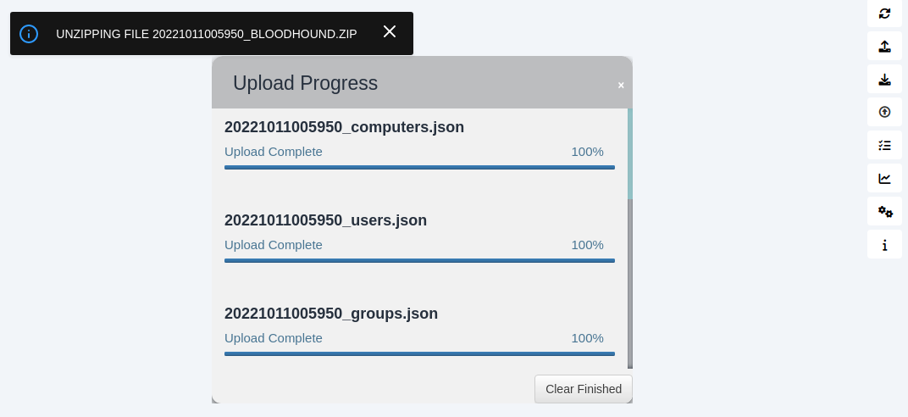Viewport: 908px width, 417px height.
Task: Click the Upload Progress header title
Action: pos(305,83)
